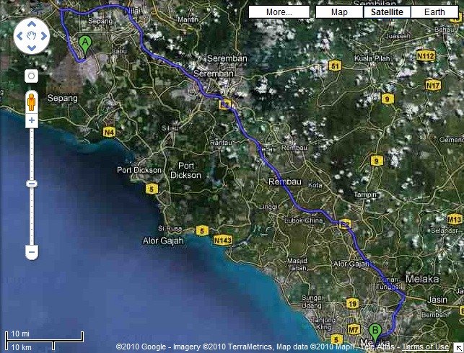464x353 pixels.
Task: Zoom in with the plus button
Action: (x=32, y=120)
